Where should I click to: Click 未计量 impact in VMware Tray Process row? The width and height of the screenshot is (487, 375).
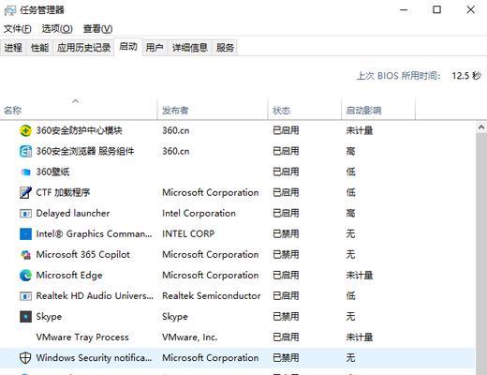coord(360,337)
